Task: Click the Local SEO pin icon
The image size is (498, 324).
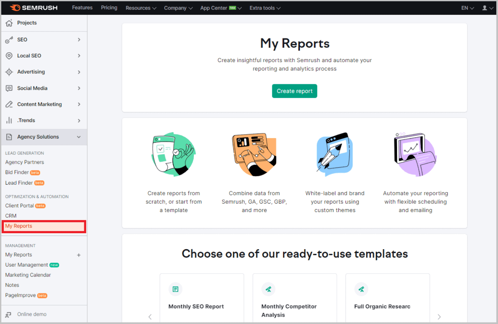Action: click(9, 56)
